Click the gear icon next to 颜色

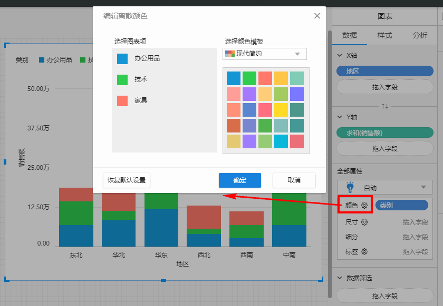(364, 205)
